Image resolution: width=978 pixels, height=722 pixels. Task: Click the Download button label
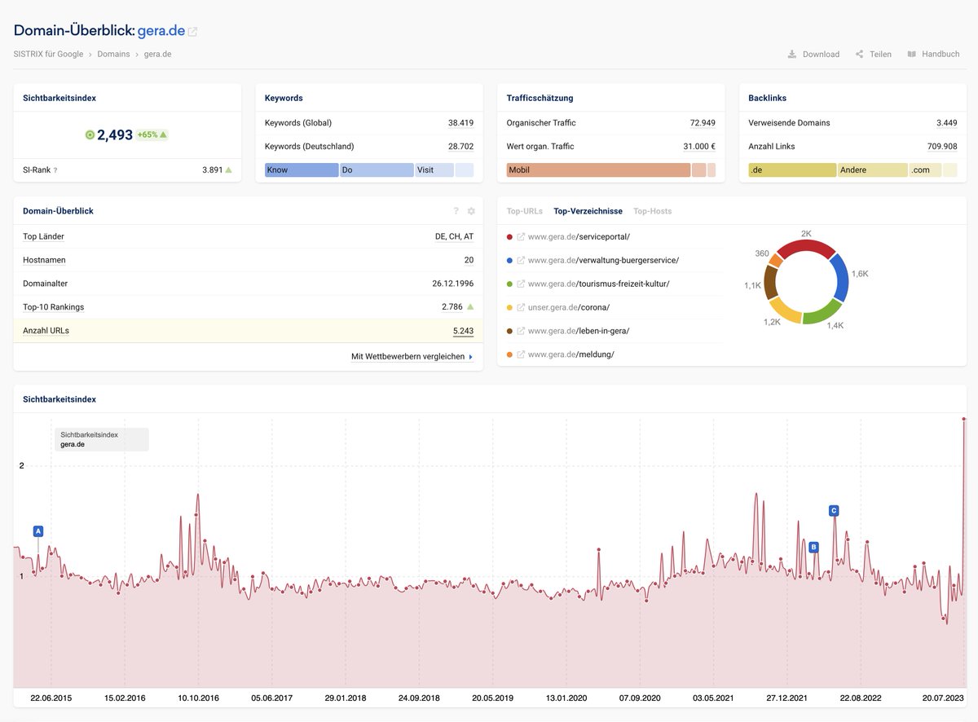(821, 55)
